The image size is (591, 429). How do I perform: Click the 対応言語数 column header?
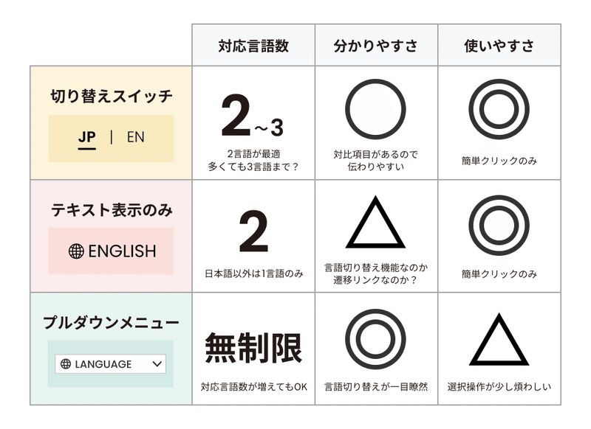[x=253, y=46]
